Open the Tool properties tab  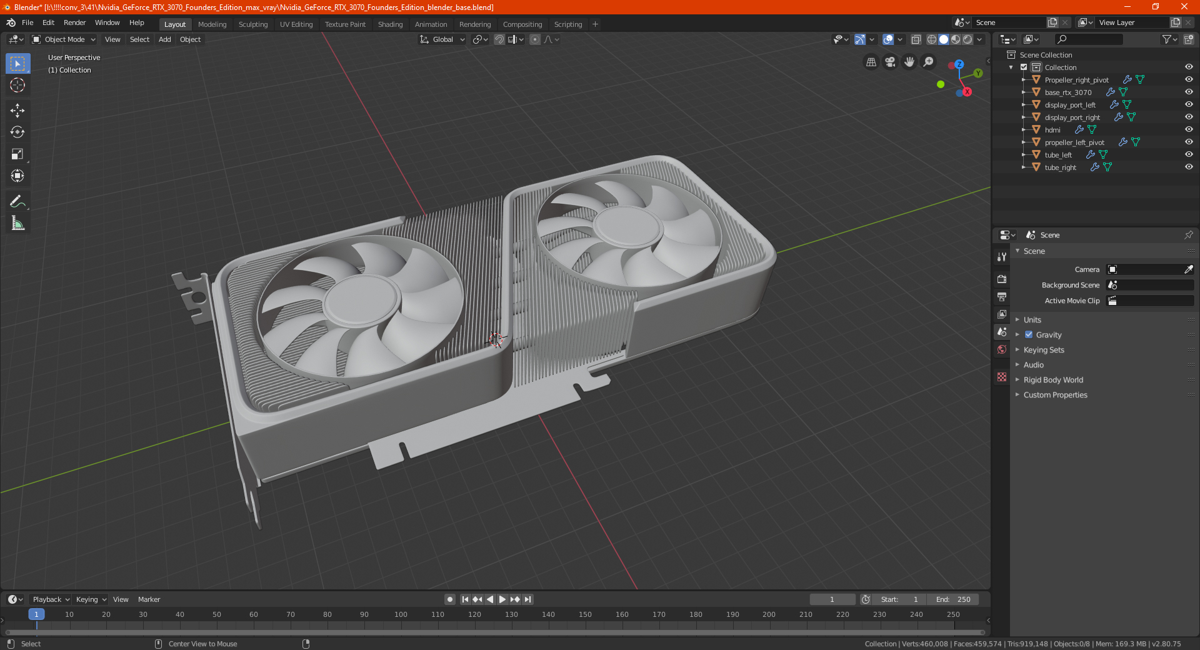pyautogui.click(x=1002, y=257)
